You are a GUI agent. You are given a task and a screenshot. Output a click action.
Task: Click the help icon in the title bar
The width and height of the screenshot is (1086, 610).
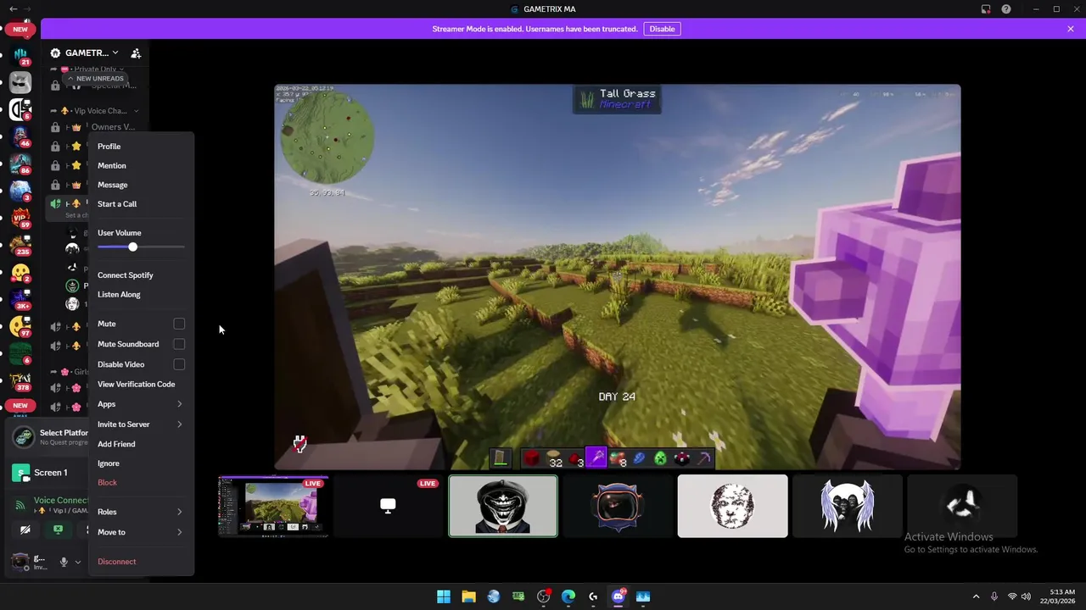[1006, 9]
